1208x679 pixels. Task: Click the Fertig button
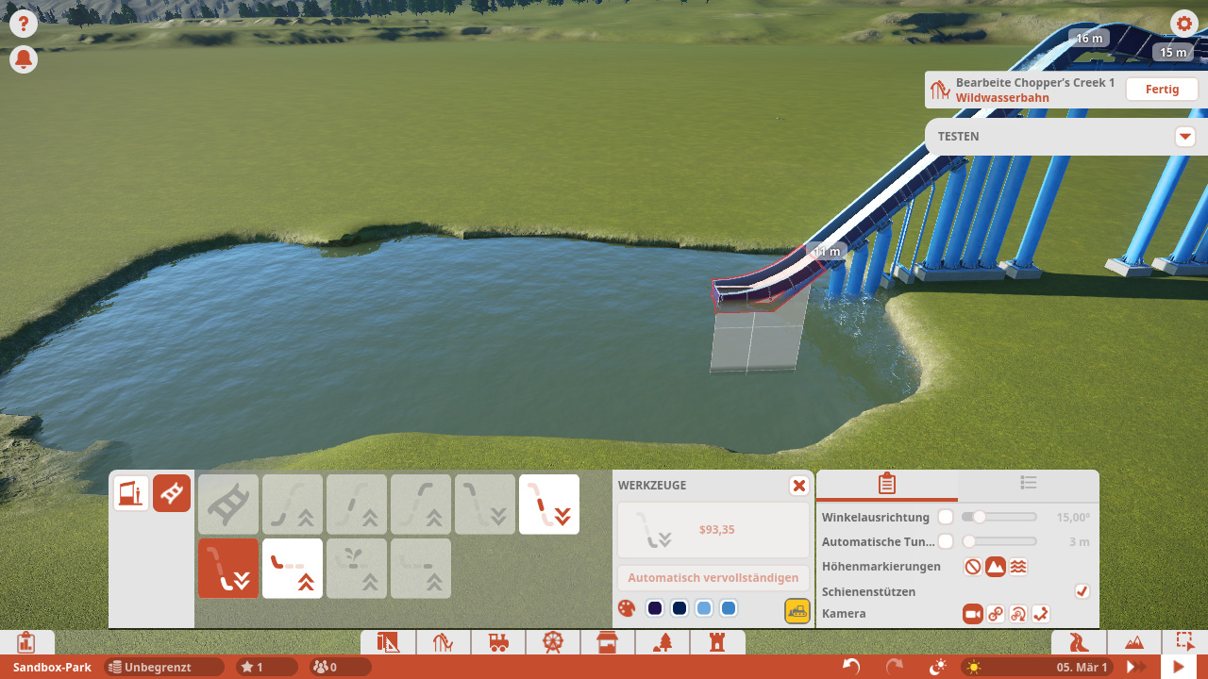pyautogui.click(x=1162, y=90)
